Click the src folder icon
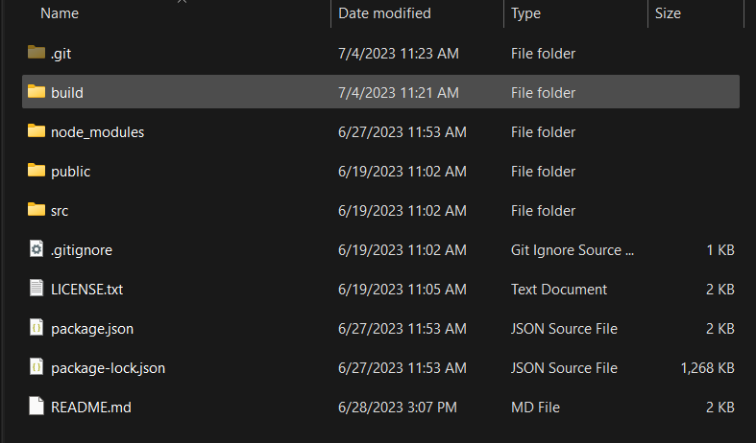The image size is (756, 443). [x=37, y=210]
